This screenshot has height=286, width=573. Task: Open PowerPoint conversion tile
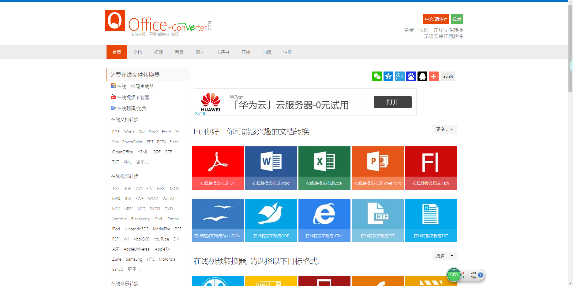pyautogui.click(x=378, y=168)
